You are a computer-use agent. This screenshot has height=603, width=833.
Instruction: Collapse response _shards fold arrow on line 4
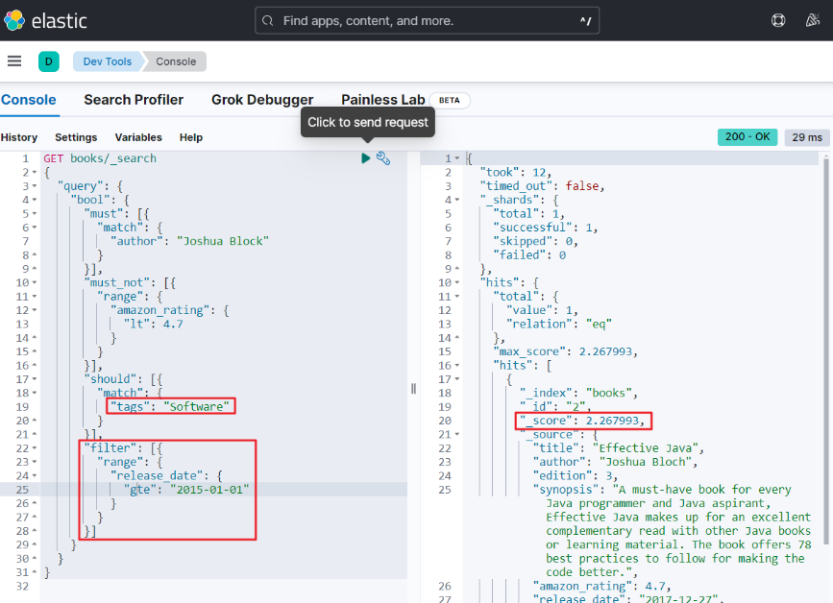457,200
